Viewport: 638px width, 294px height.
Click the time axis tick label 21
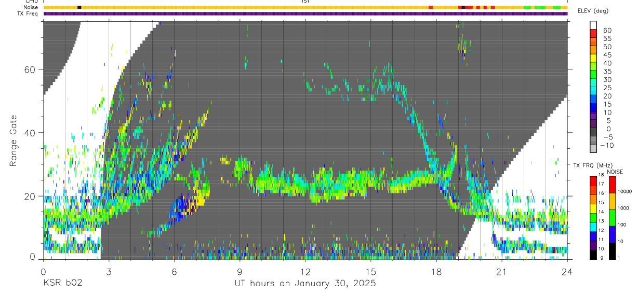tap(502, 271)
